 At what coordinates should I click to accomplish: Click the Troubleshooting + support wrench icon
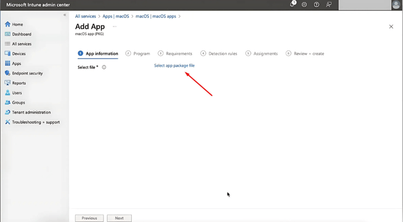(7, 122)
